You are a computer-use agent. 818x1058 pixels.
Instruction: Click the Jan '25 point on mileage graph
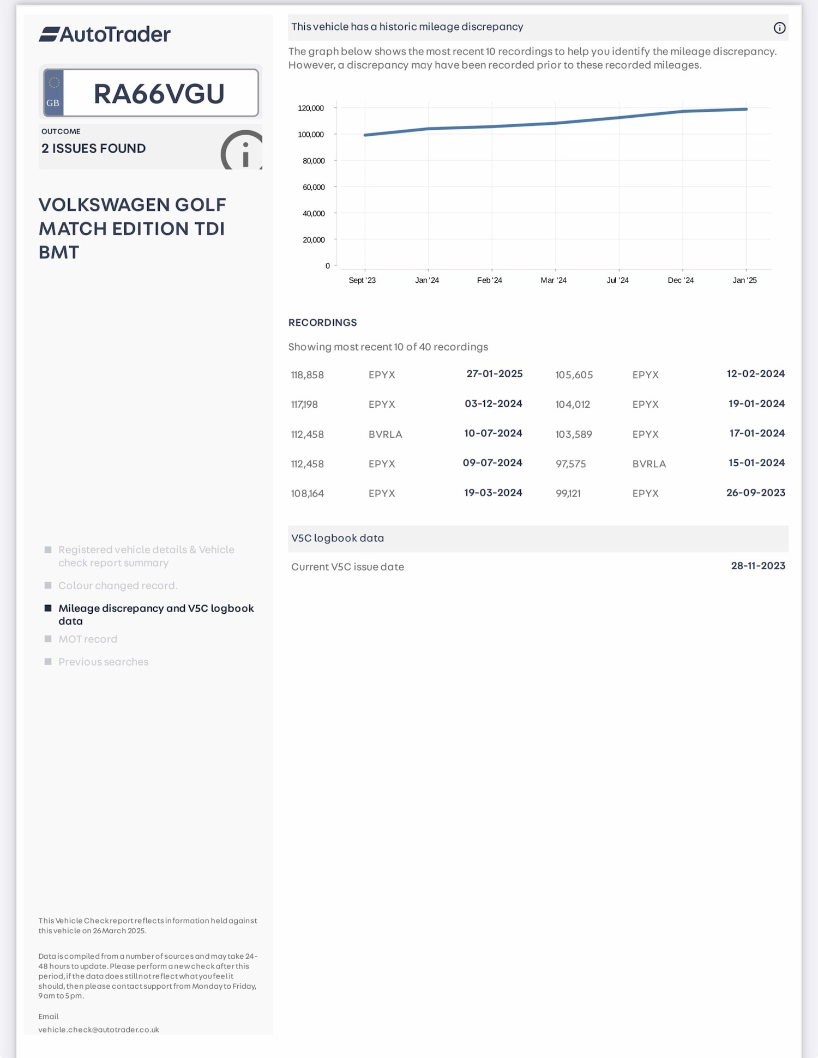click(746, 109)
